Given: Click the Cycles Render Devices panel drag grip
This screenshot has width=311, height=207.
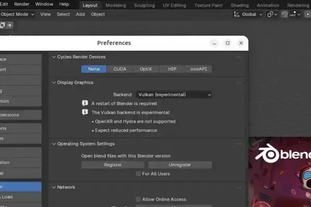Looking at the screenshot, I should click(x=239, y=57).
